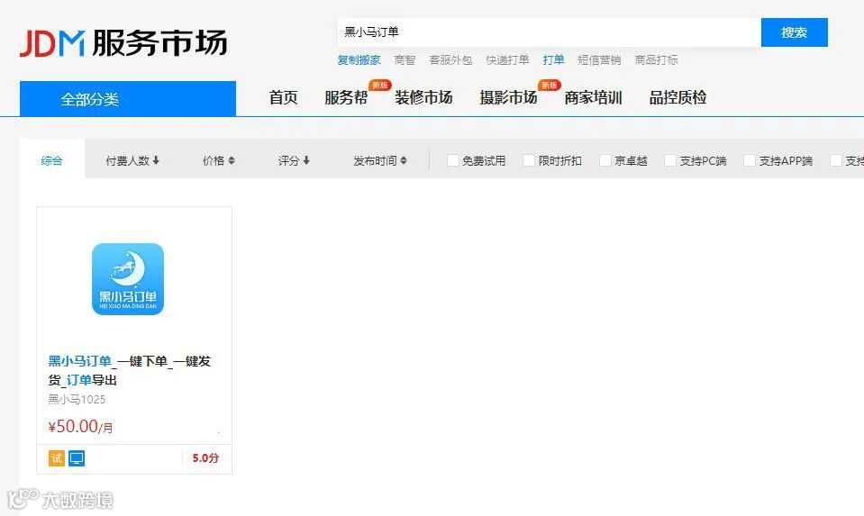Enable the 免费试用 filter checkbox
Viewport: 864px width, 516px height.
(x=453, y=160)
